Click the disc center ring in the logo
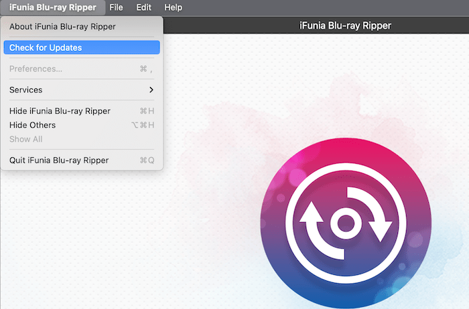 click(x=345, y=222)
